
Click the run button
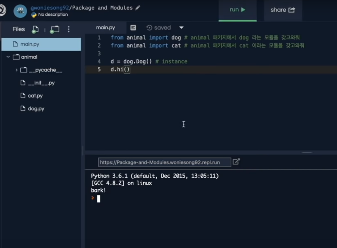click(237, 9)
